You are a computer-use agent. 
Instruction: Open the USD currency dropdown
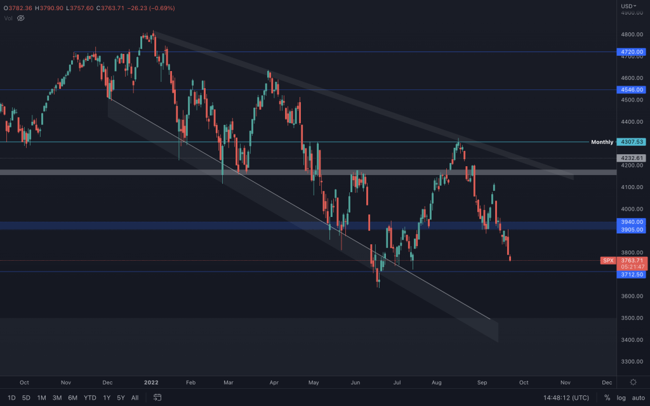[x=628, y=6]
